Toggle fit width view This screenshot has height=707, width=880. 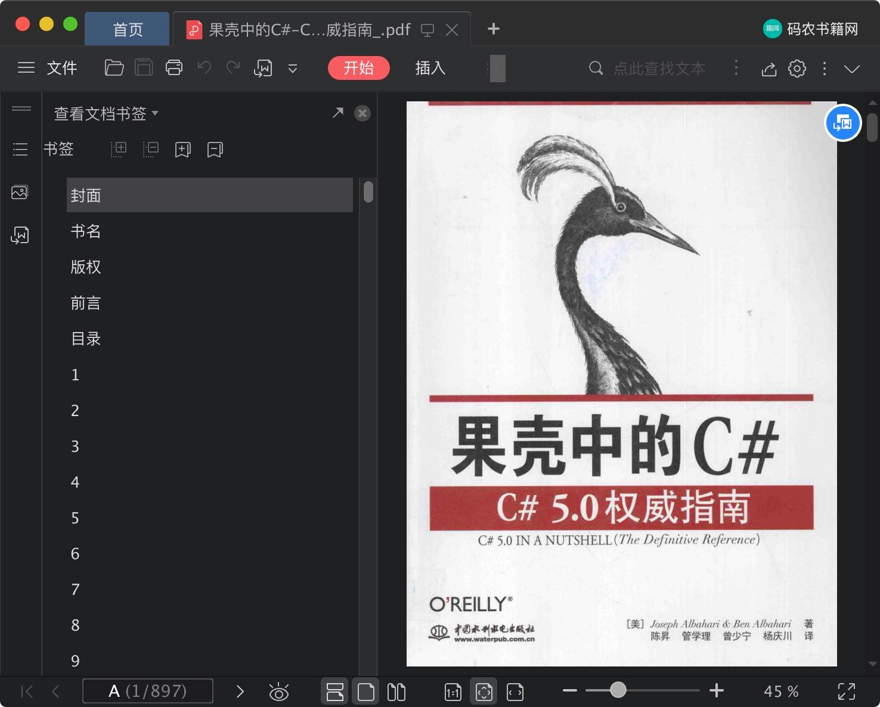515,692
